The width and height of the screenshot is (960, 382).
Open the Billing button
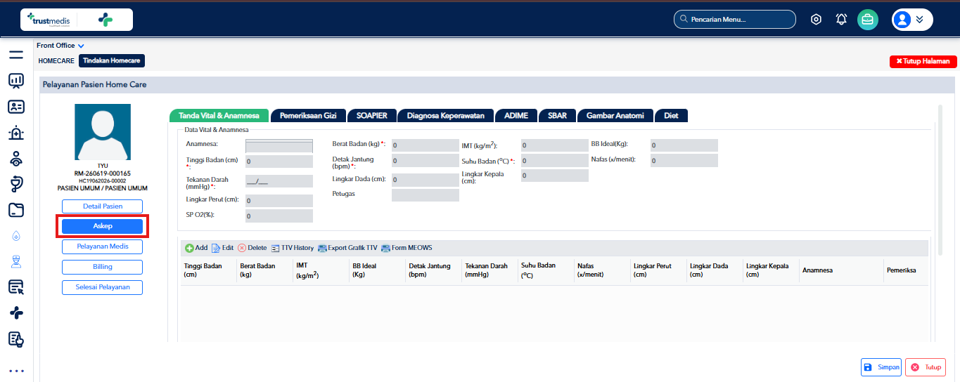pyautogui.click(x=103, y=267)
